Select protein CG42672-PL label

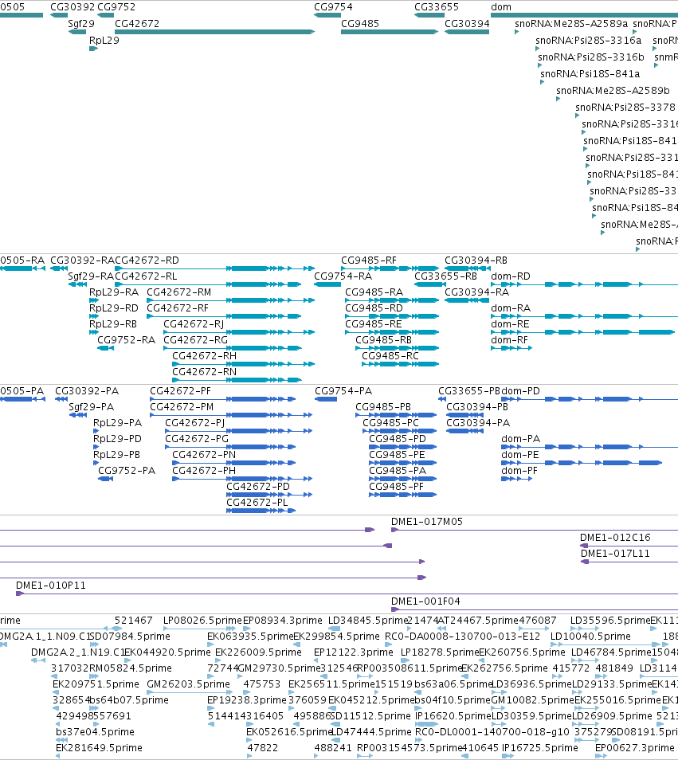pos(257,503)
